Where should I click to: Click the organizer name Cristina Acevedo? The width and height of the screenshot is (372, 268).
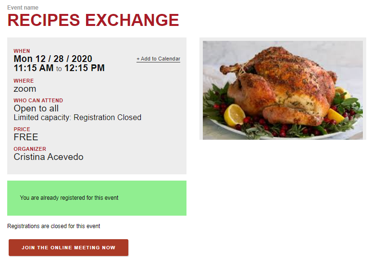click(x=49, y=157)
